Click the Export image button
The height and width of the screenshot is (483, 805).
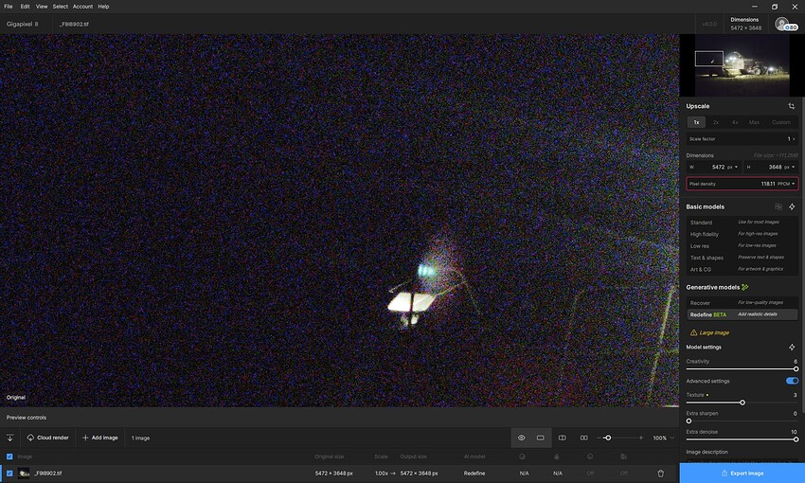coord(742,474)
